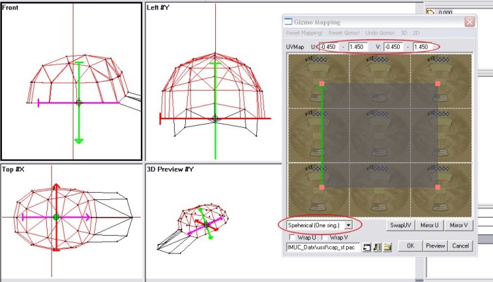Click the middle red-green icon beside texture path
This screenshot has height=282, width=493.
377,246
